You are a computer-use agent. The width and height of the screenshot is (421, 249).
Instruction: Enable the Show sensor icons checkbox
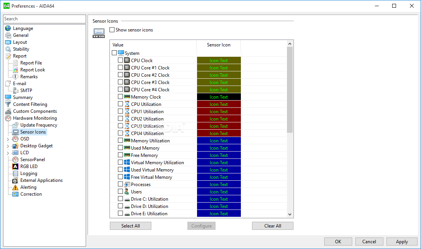[x=112, y=30]
